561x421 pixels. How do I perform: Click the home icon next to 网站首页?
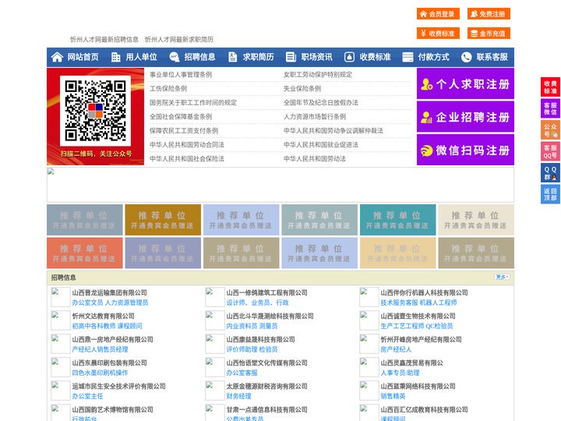tap(57, 57)
